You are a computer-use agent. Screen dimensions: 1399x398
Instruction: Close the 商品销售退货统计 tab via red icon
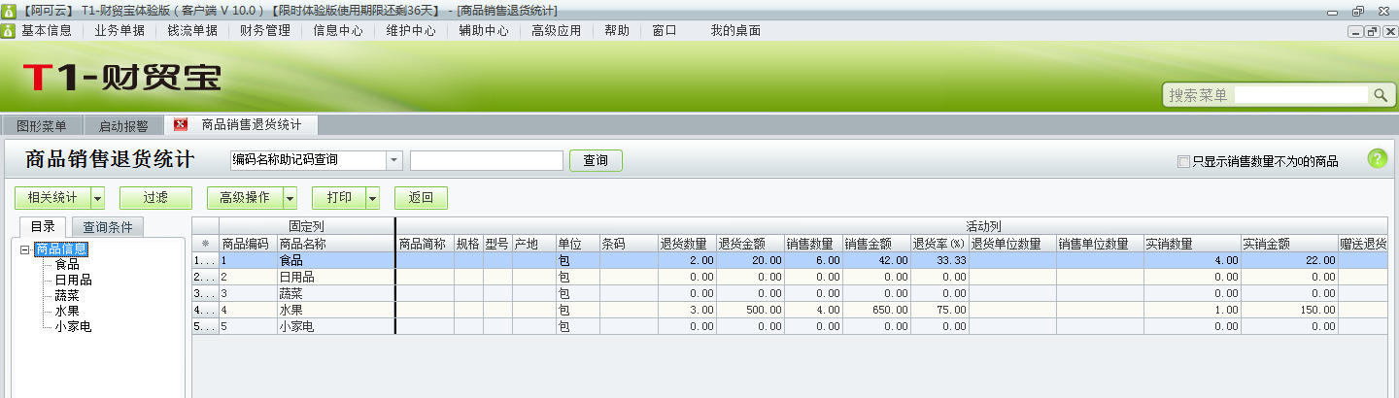tap(180, 124)
